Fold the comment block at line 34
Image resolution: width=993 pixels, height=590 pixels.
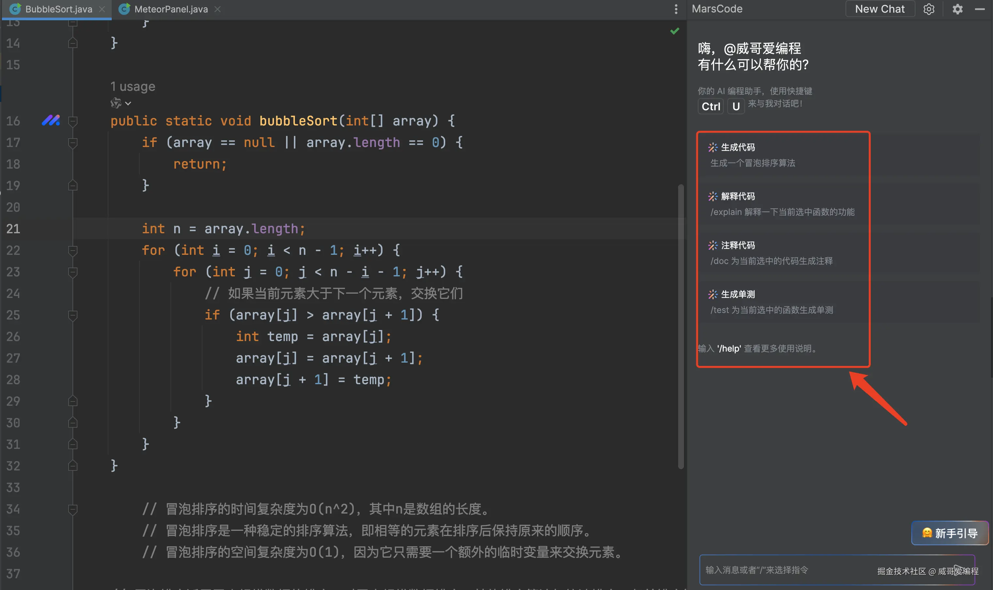coord(73,509)
